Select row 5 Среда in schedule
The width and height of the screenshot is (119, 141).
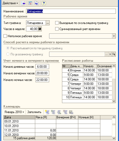point(87,75)
